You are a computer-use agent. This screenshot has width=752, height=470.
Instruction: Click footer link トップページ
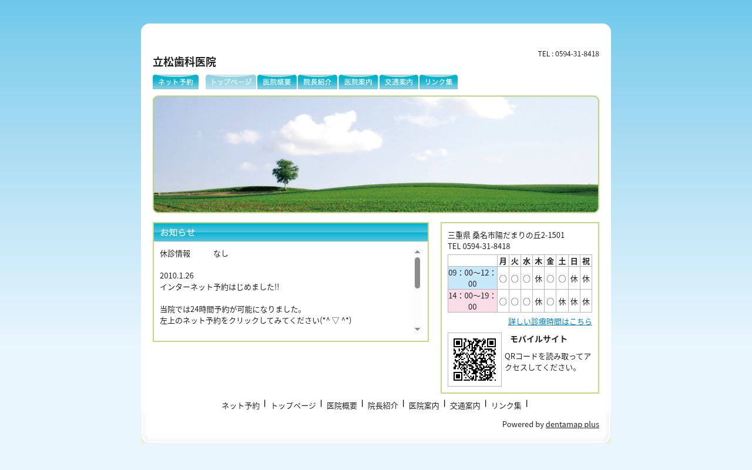293,405
